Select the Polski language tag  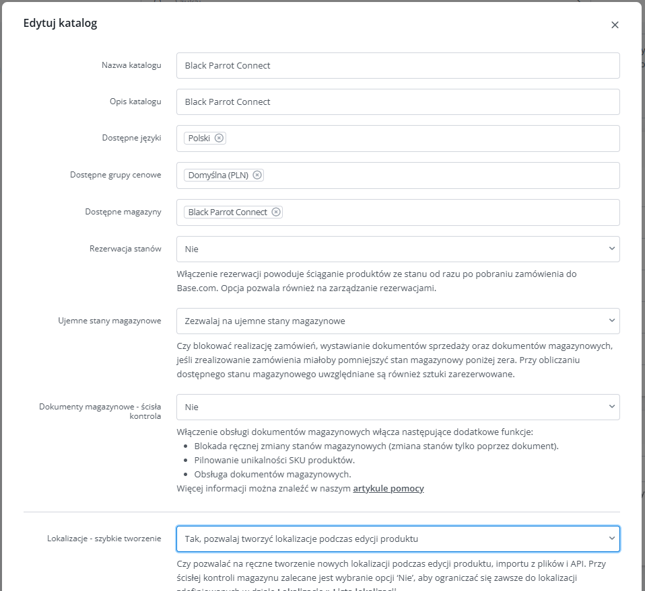coord(199,138)
